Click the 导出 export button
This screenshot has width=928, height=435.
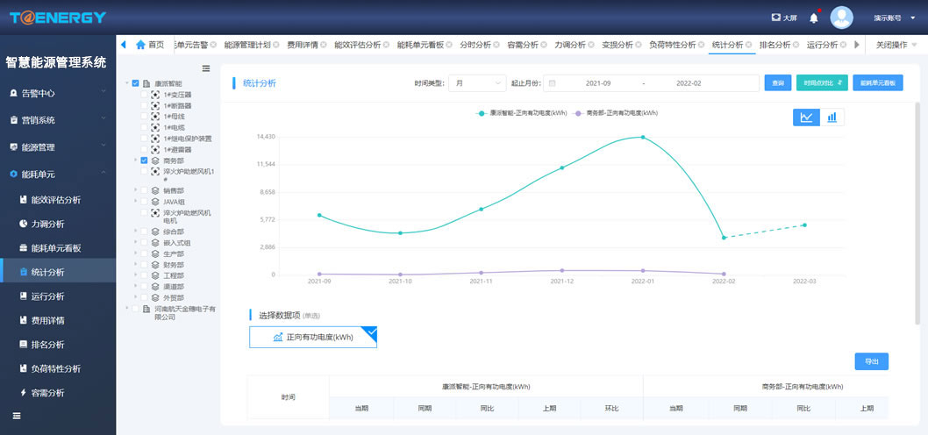pyautogui.click(x=871, y=361)
